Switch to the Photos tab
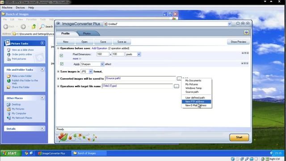This screenshot has height=161, width=286. (87, 34)
